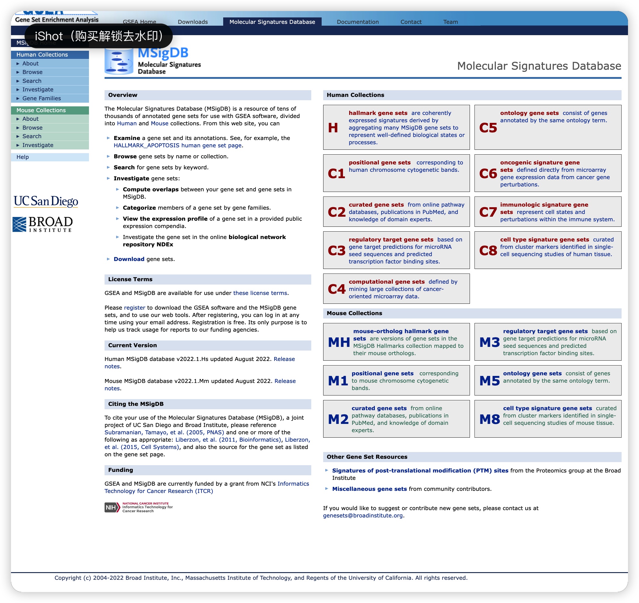639x603 pixels.
Task: Open Subramanian, Tamayo 2005 PNAS citation
Action: pyautogui.click(x=164, y=433)
